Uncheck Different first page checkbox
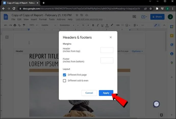The width and height of the screenshot is (176, 119). click(x=65, y=75)
